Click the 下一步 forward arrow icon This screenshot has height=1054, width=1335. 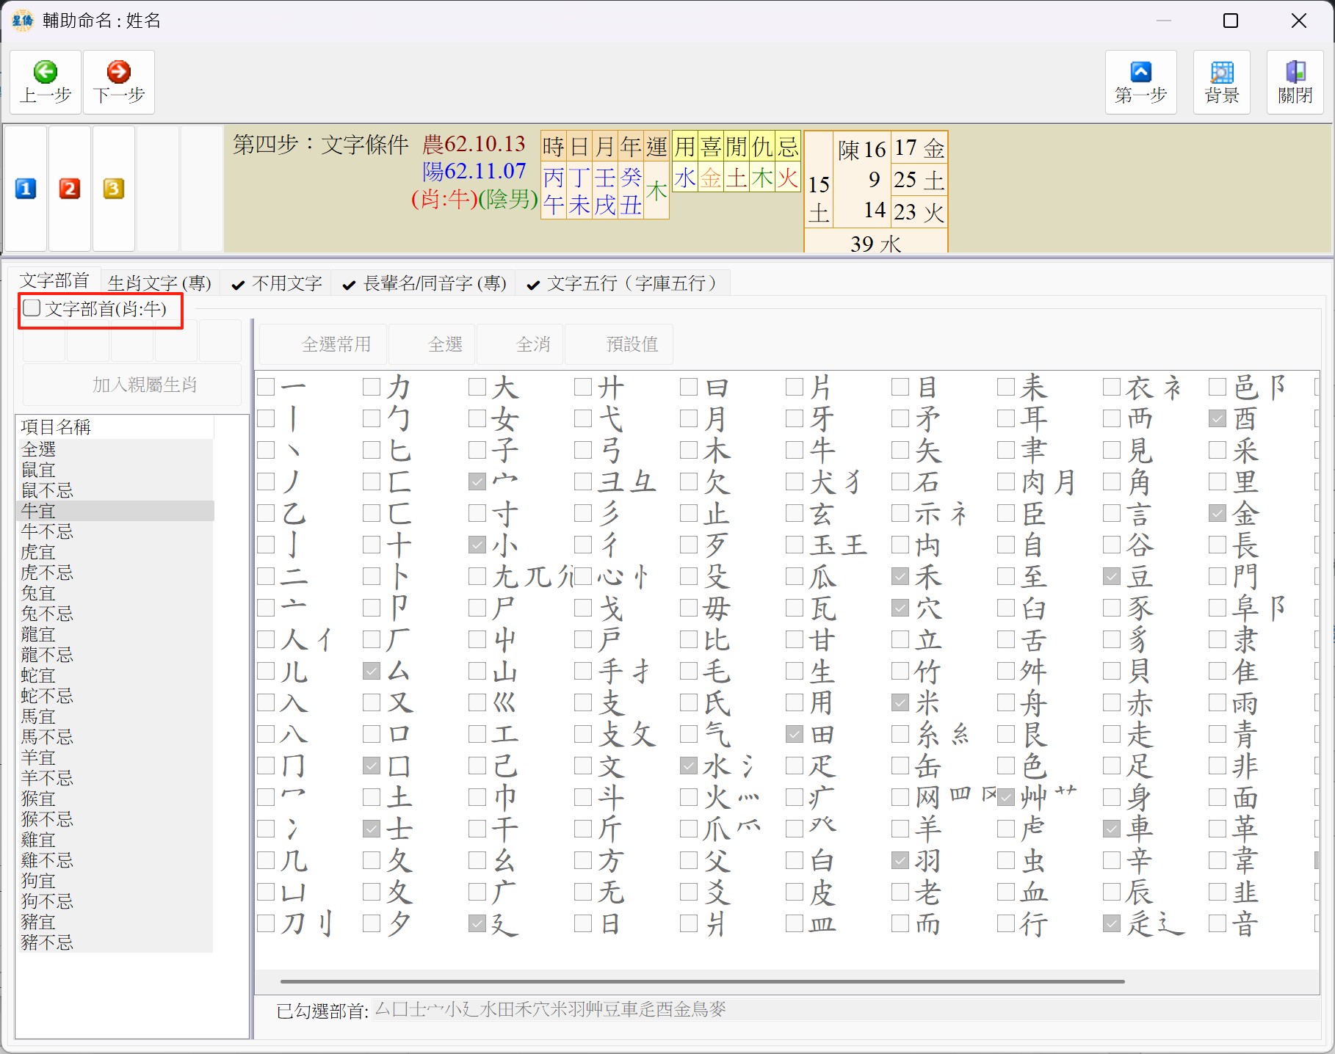[118, 72]
